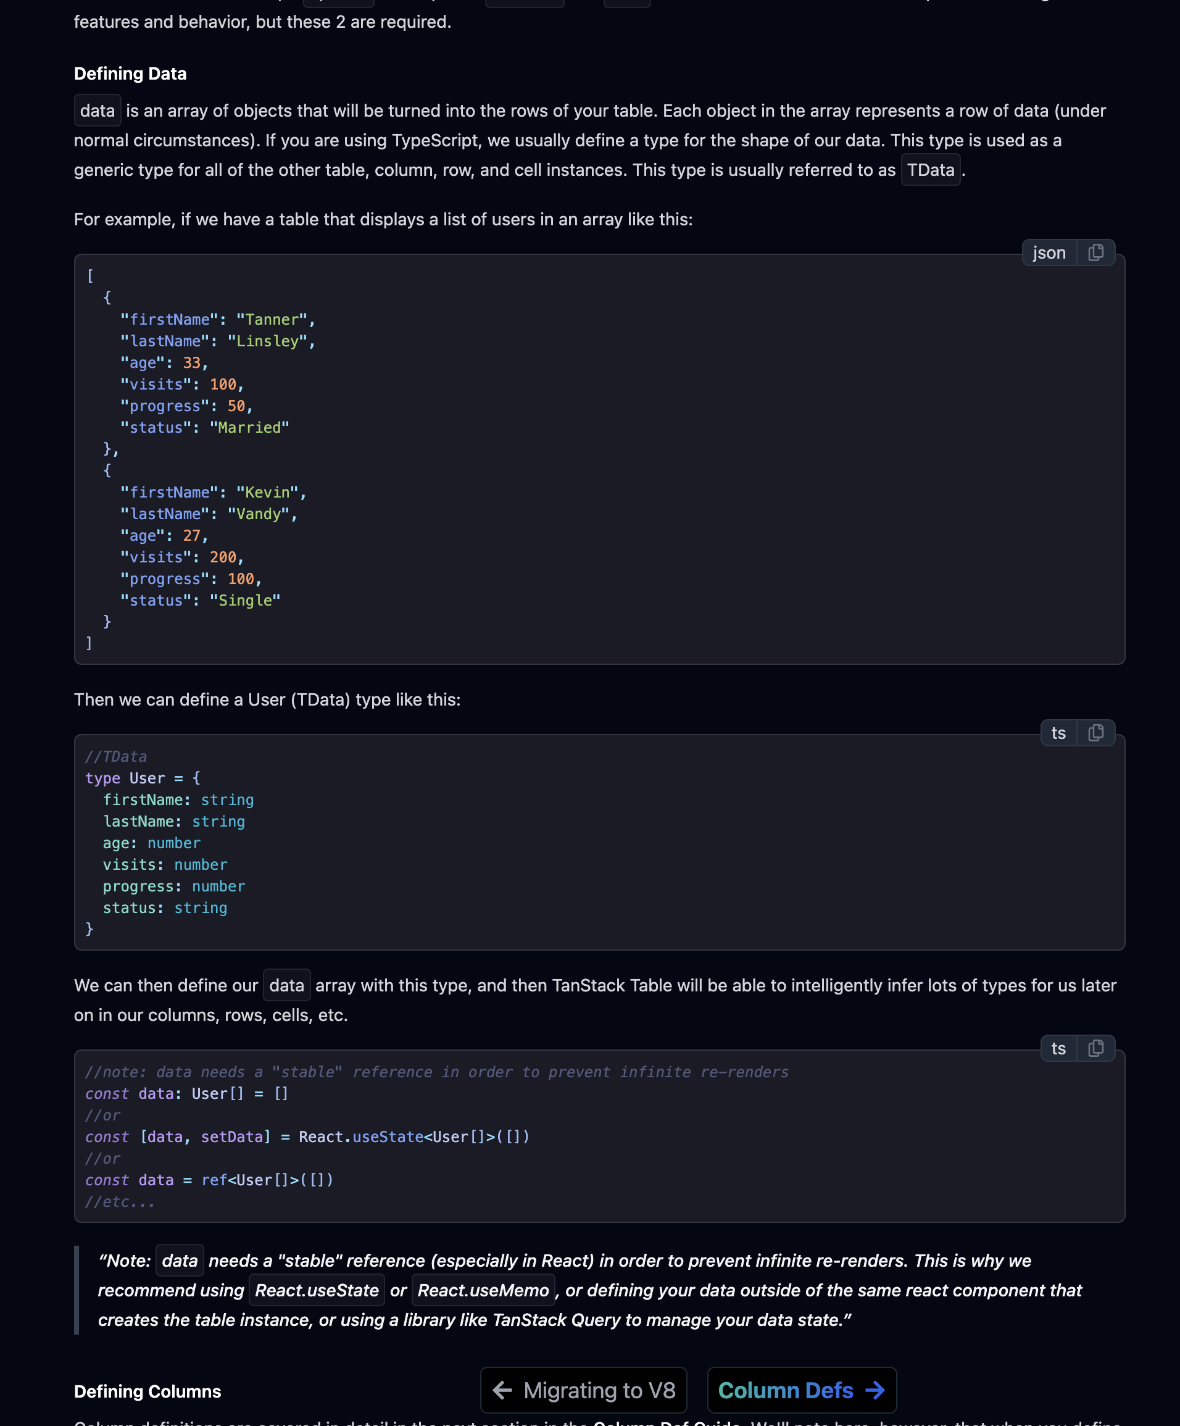Click the left arrow icon beside Migrating
The width and height of the screenshot is (1180, 1426).
[502, 1390]
